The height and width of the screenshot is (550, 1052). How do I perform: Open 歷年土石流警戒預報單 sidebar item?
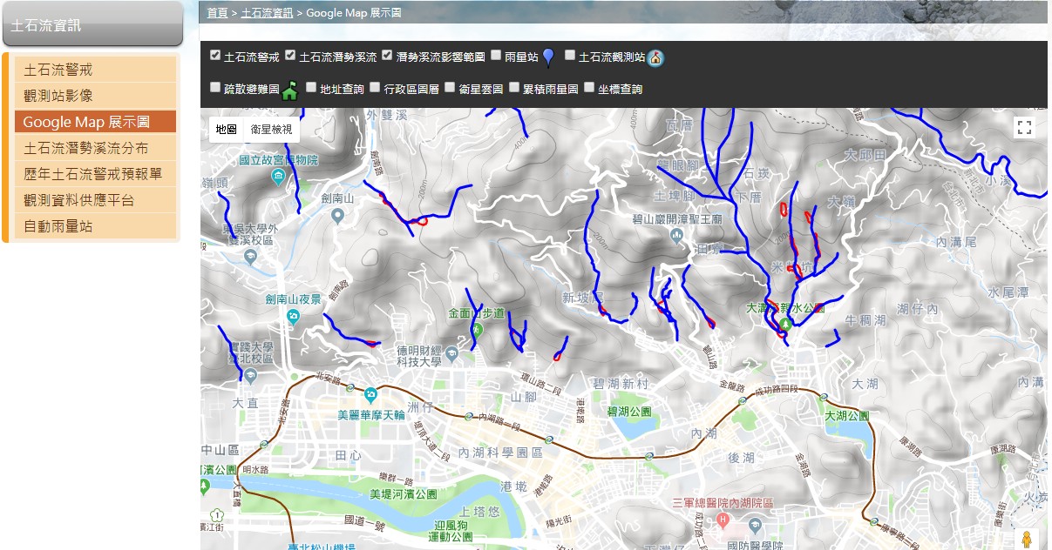tap(93, 174)
